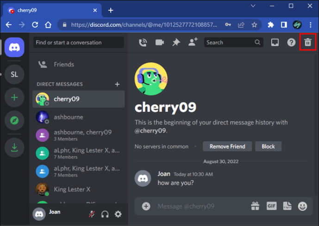
Task: Click cherry09's large profile avatar
Action: click(151, 79)
